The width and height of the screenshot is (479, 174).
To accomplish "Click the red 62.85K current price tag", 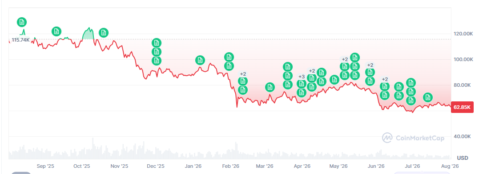I will 462,108.
